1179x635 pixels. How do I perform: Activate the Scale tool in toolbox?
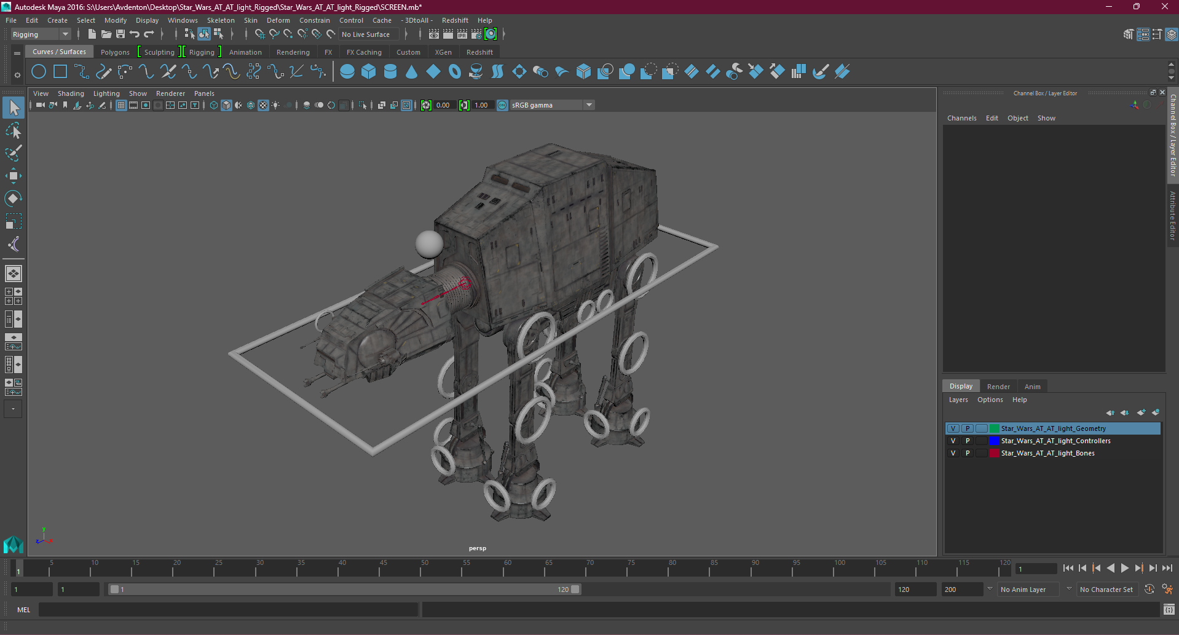[14, 221]
